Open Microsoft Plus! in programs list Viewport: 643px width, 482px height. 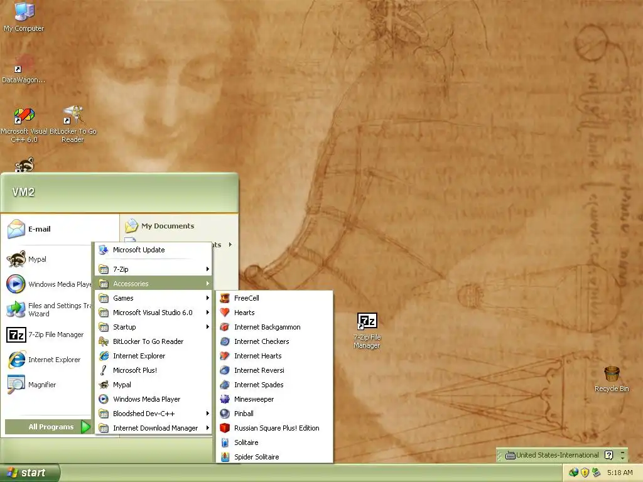(153, 370)
